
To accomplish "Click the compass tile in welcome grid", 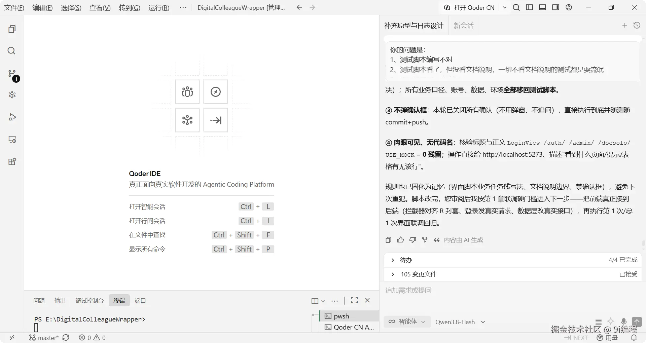I will (x=216, y=92).
